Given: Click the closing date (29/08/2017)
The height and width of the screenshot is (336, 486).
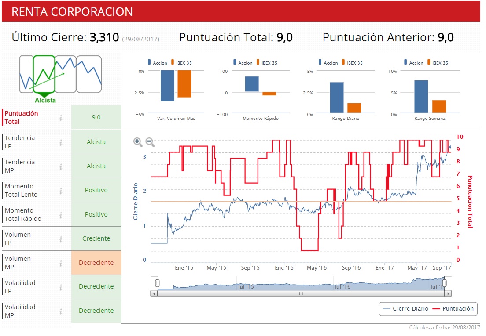Looking at the screenshot, I should pyautogui.click(x=141, y=39).
